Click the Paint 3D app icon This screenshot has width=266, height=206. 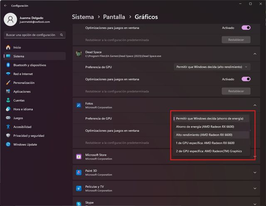click(79, 172)
